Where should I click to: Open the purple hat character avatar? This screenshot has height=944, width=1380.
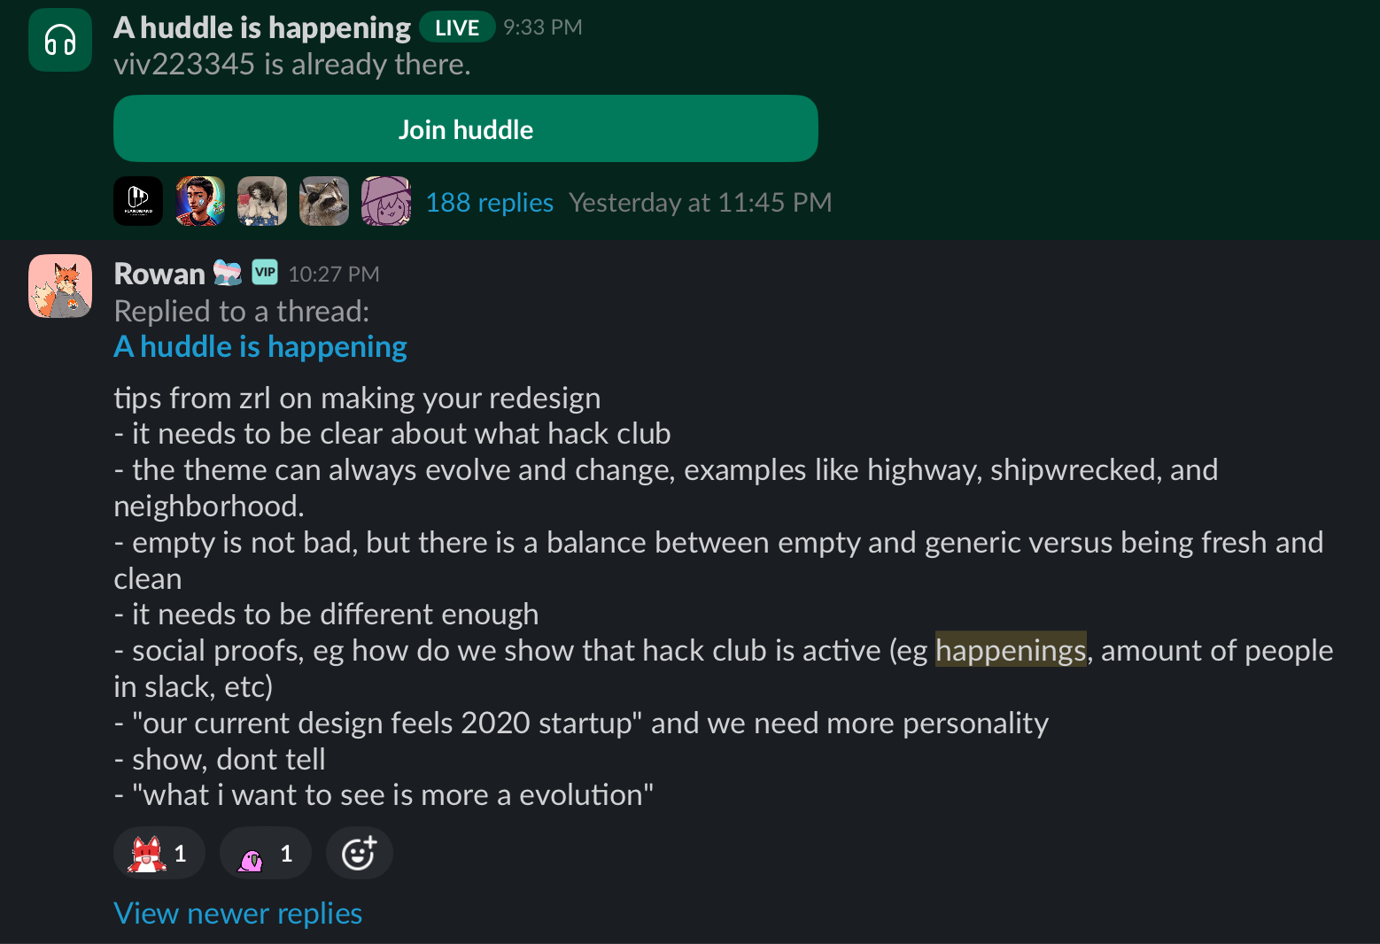(x=386, y=201)
